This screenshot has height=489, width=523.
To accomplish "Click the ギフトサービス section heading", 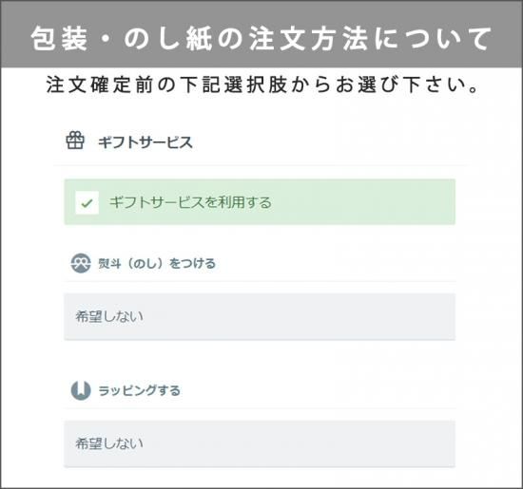I will click(145, 142).
